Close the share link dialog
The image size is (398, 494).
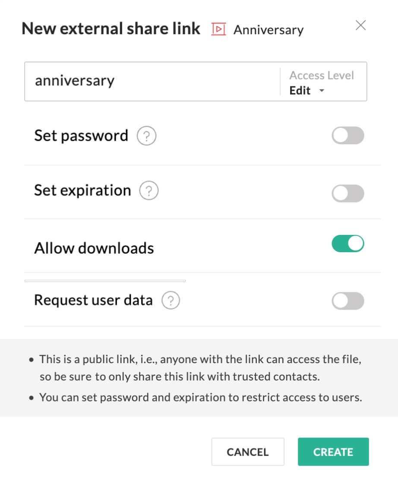(x=360, y=25)
